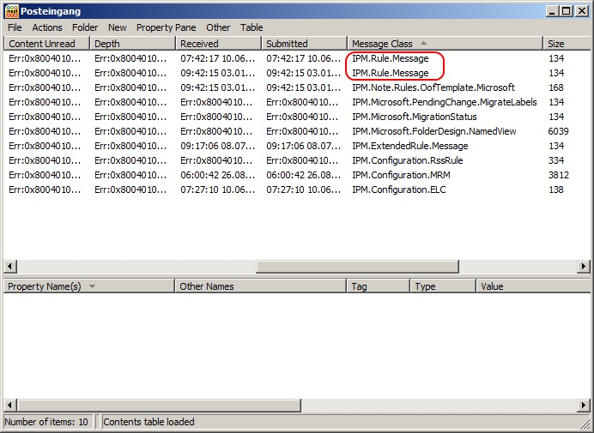Click the Contents table loaded status text

pyautogui.click(x=148, y=422)
